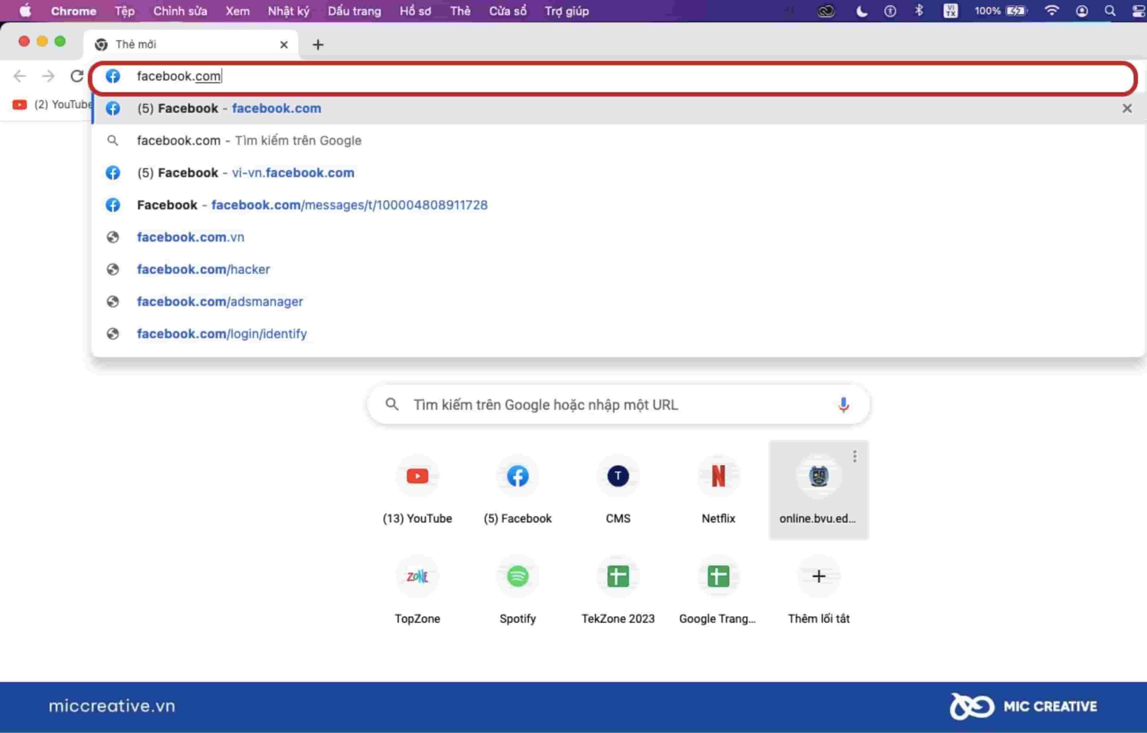Viewport: 1147px width, 733px height.
Task: Select the vi-vn.facebook.com suggestion
Action: (619, 173)
